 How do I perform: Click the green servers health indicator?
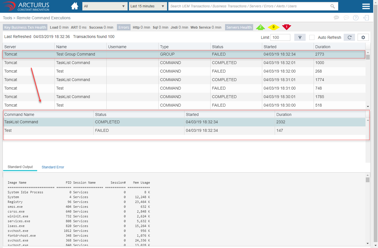coord(260,27)
